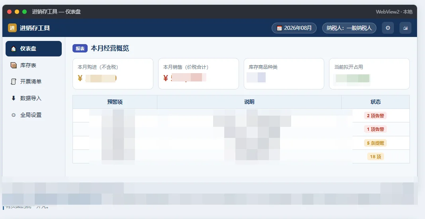Close the window with the red button
The image size is (425, 219).
pos(9,12)
